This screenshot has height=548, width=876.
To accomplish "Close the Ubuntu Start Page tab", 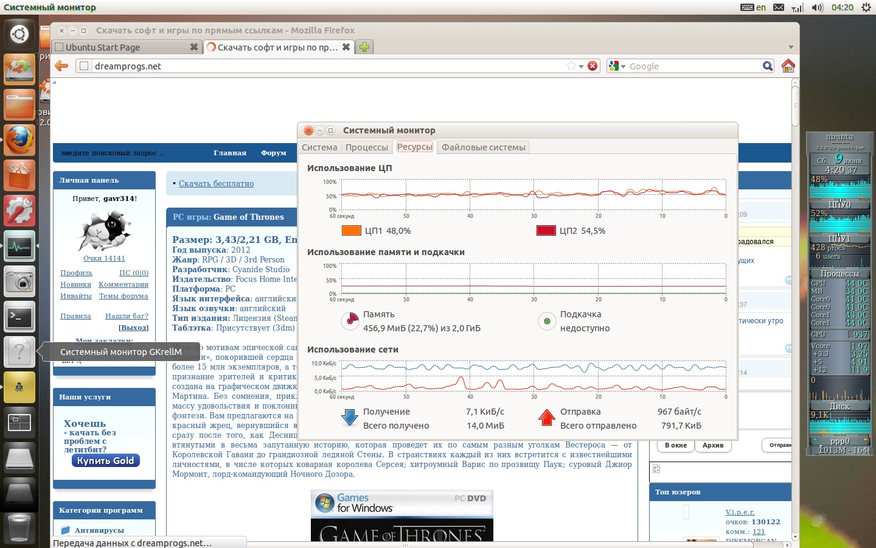I will pyautogui.click(x=194, y=47).
